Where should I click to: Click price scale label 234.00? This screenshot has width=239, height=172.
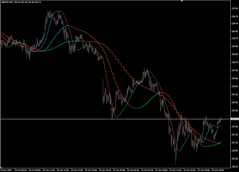[235, 78]
